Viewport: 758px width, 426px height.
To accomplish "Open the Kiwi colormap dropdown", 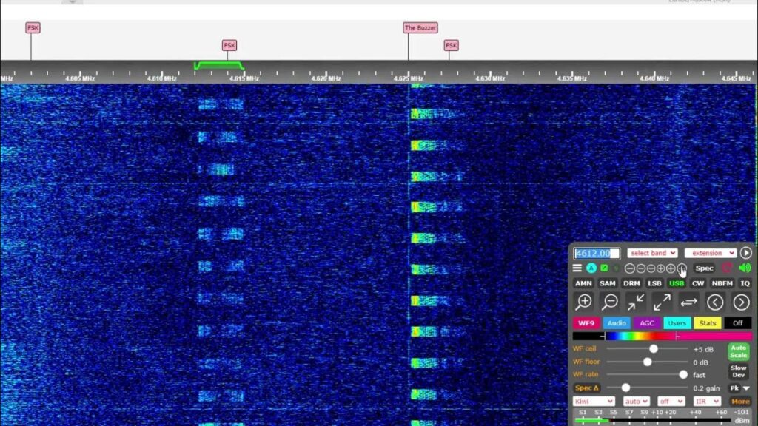I will 594,402.
